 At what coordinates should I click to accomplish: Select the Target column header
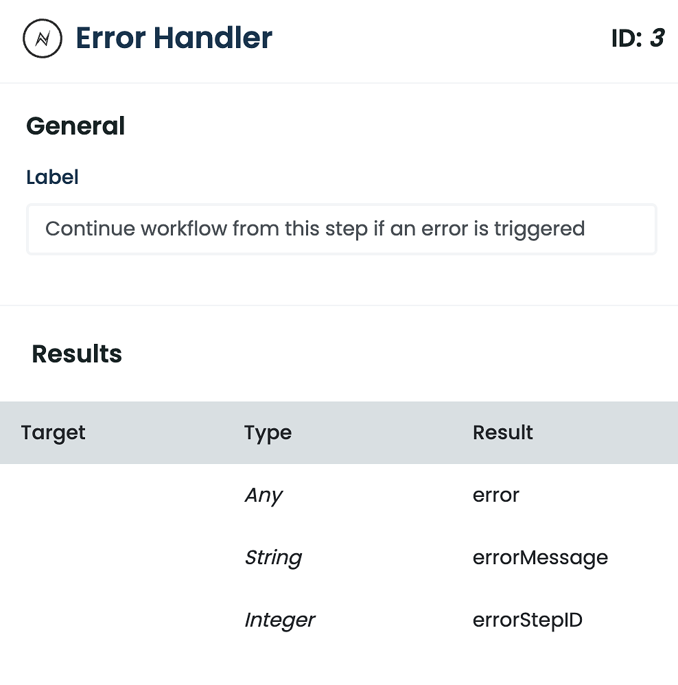53,432
